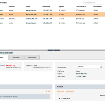Sort nodes by FQDN column
The image size is (105, 105).
(x=28, y=7)
